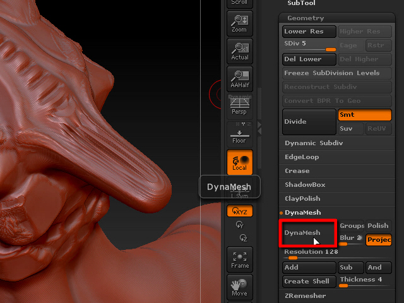Toggle the Project option
The height and width of the screenshot is (303, 404).
point(379,240)
